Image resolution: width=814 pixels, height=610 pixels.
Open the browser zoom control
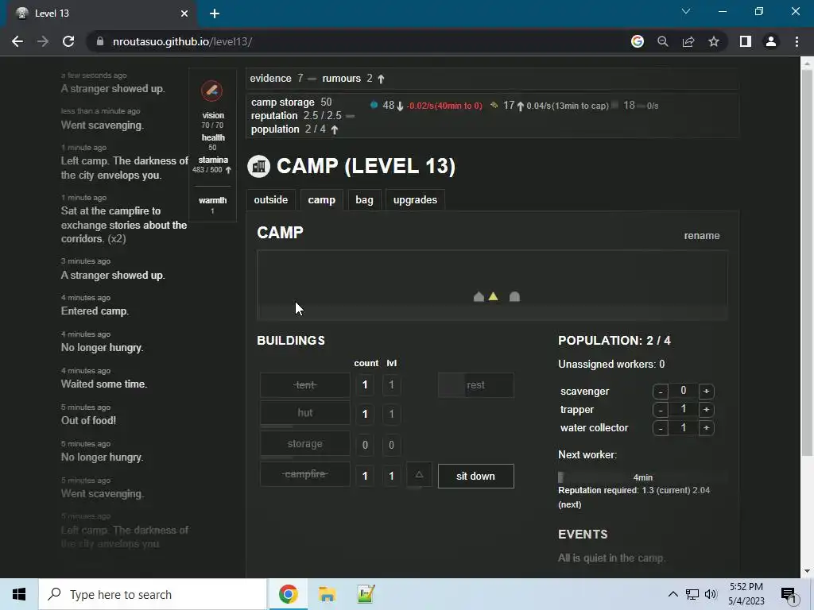tap(663, 41)
